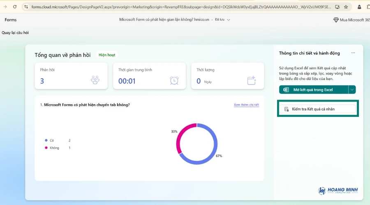Click the alarm clock icon in average time card
370x205 pixels.
point(174,80)
